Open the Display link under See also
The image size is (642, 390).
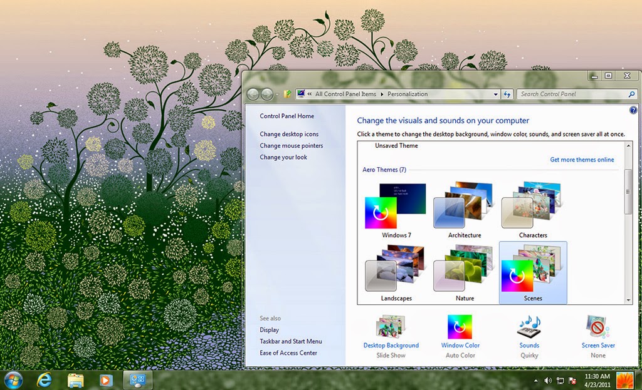tap(269, 330)
